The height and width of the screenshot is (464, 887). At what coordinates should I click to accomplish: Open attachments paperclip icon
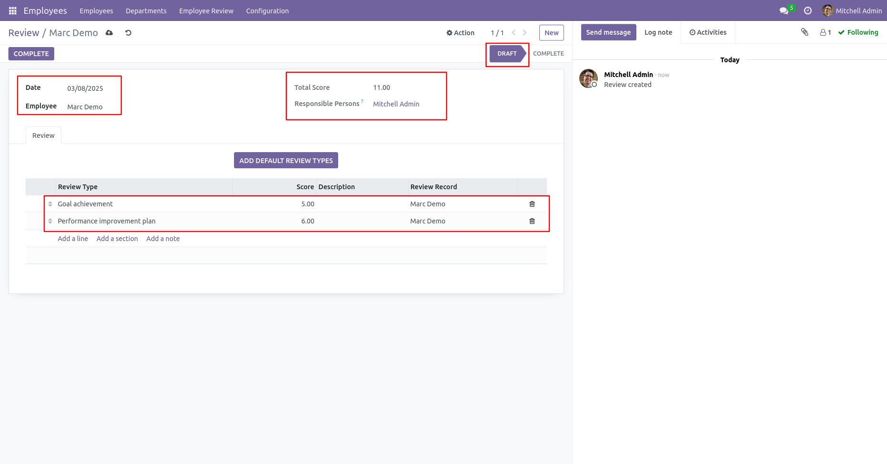tap(805, 32)
